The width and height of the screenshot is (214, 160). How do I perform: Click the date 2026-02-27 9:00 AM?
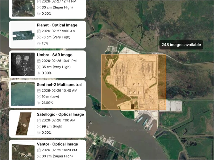(58, 31)
